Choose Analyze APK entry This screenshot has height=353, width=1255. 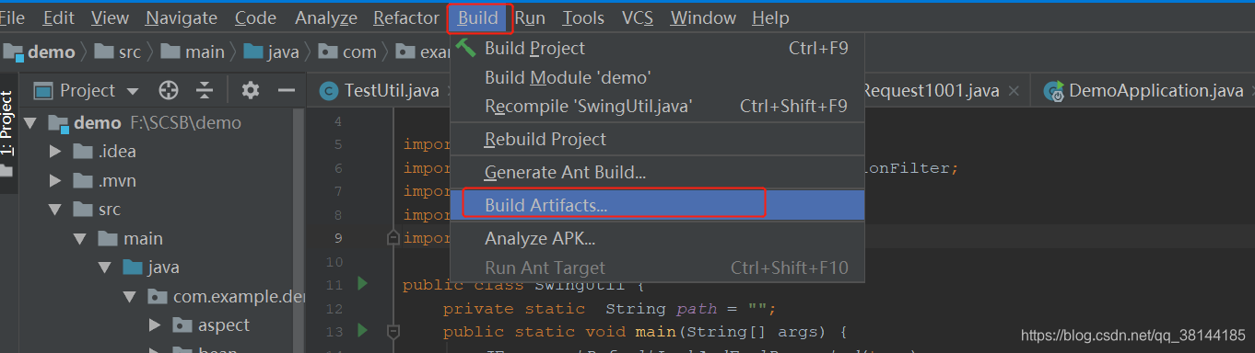point(657,239)
